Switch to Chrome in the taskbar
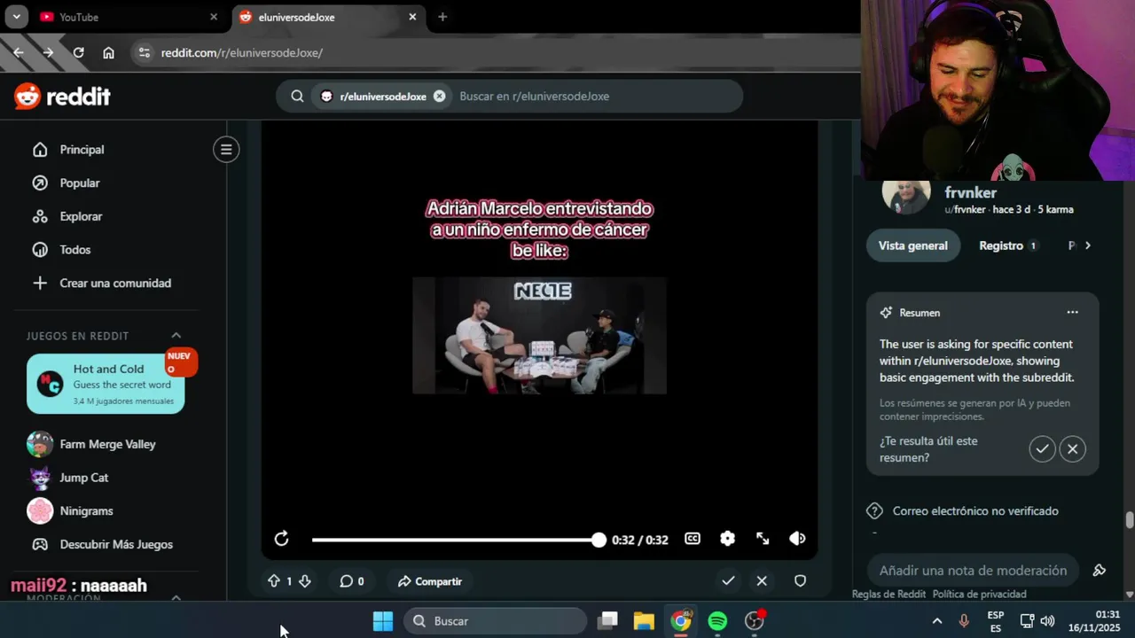The height and width of the screenshot is (638, 1135). pyautogui.click(x=680, y=621)
